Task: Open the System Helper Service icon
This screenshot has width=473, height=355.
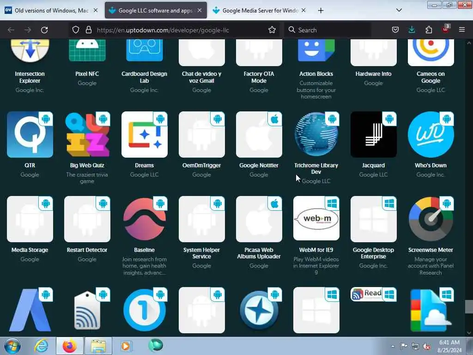Action: 202,219
